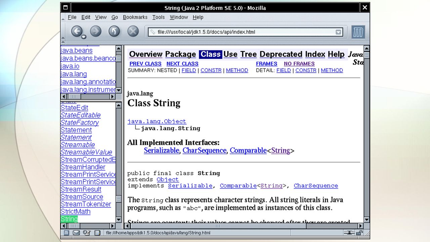Open the Back button history dropdown arrow
The image size is (430, 242).
[x=84, y=37]
